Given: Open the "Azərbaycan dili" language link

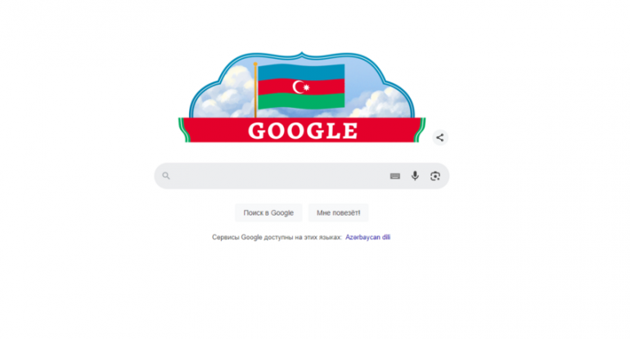Looking at the screenshot, I should [x=367, y=237].
